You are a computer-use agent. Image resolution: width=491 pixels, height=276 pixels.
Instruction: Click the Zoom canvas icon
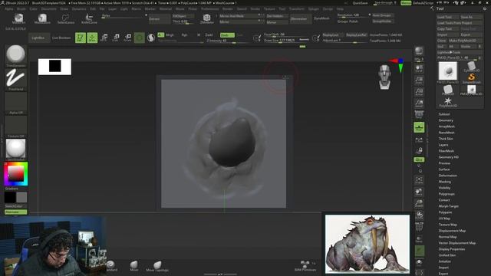click(x=419, y=80)
